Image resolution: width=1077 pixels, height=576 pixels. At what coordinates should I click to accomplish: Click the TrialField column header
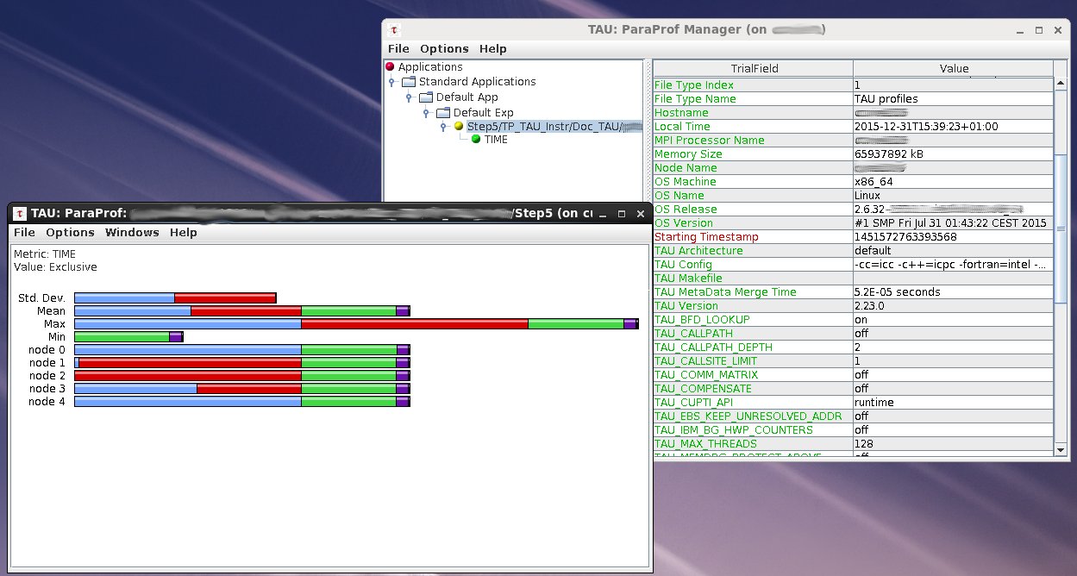pyautogui.click(x=753, y=69)
